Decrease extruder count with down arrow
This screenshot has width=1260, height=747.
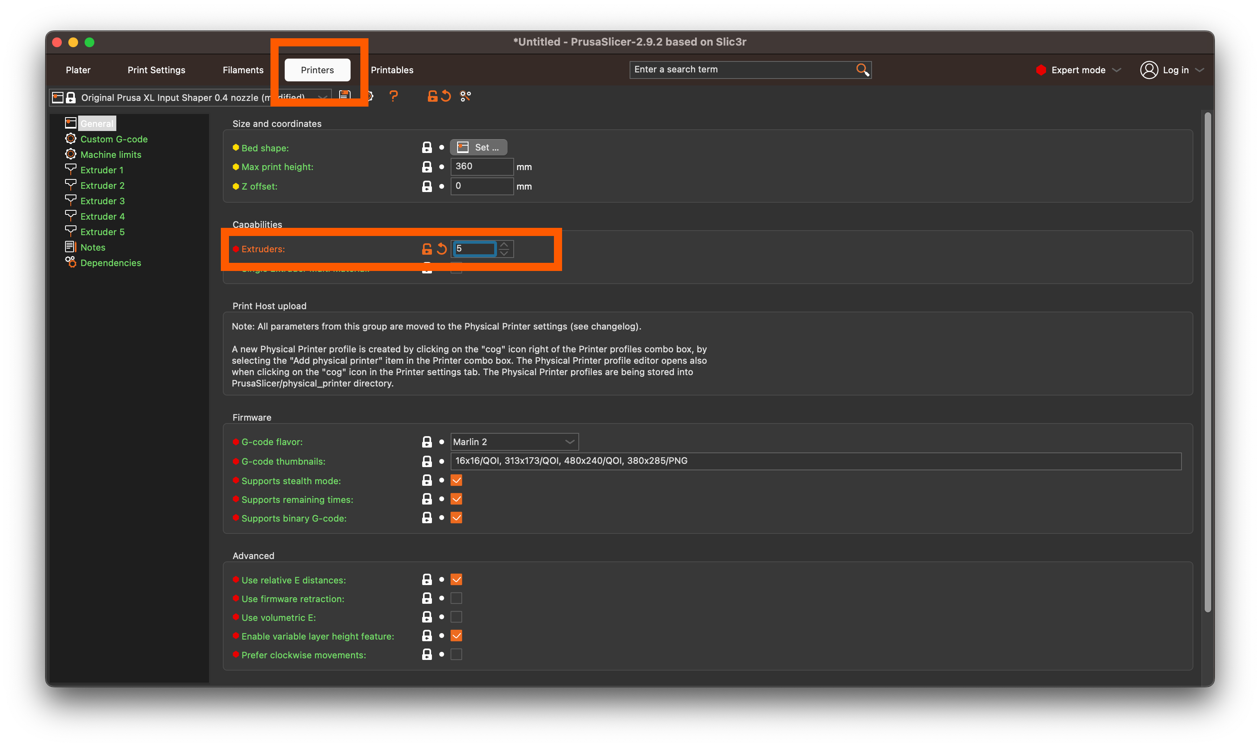coord(504,253)
